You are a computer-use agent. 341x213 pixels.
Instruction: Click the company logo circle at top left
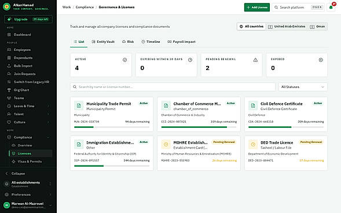coord(7,7)
